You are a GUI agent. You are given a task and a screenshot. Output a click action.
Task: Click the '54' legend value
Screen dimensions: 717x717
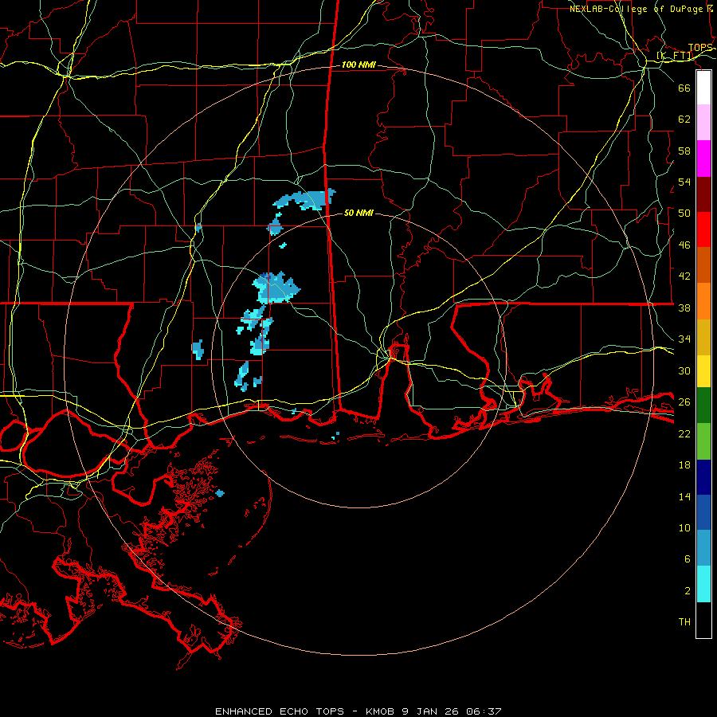tap(684, 182)
